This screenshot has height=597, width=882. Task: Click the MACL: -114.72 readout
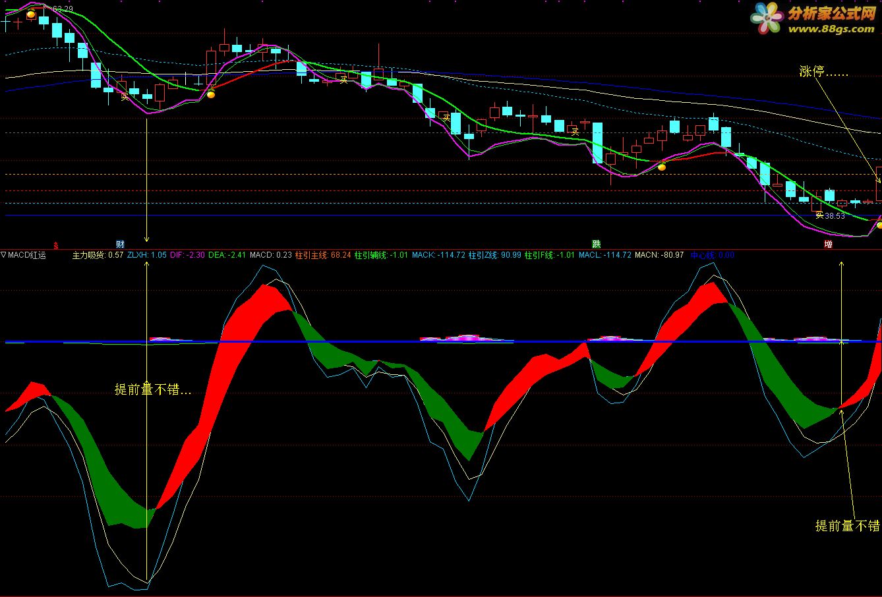click(605, 255)
